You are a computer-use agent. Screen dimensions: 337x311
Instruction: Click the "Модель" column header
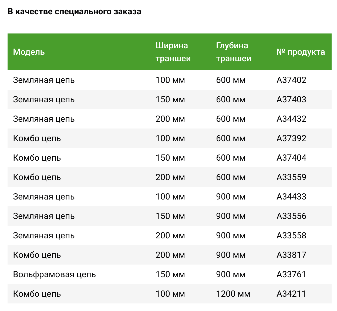tap(29, 52)
